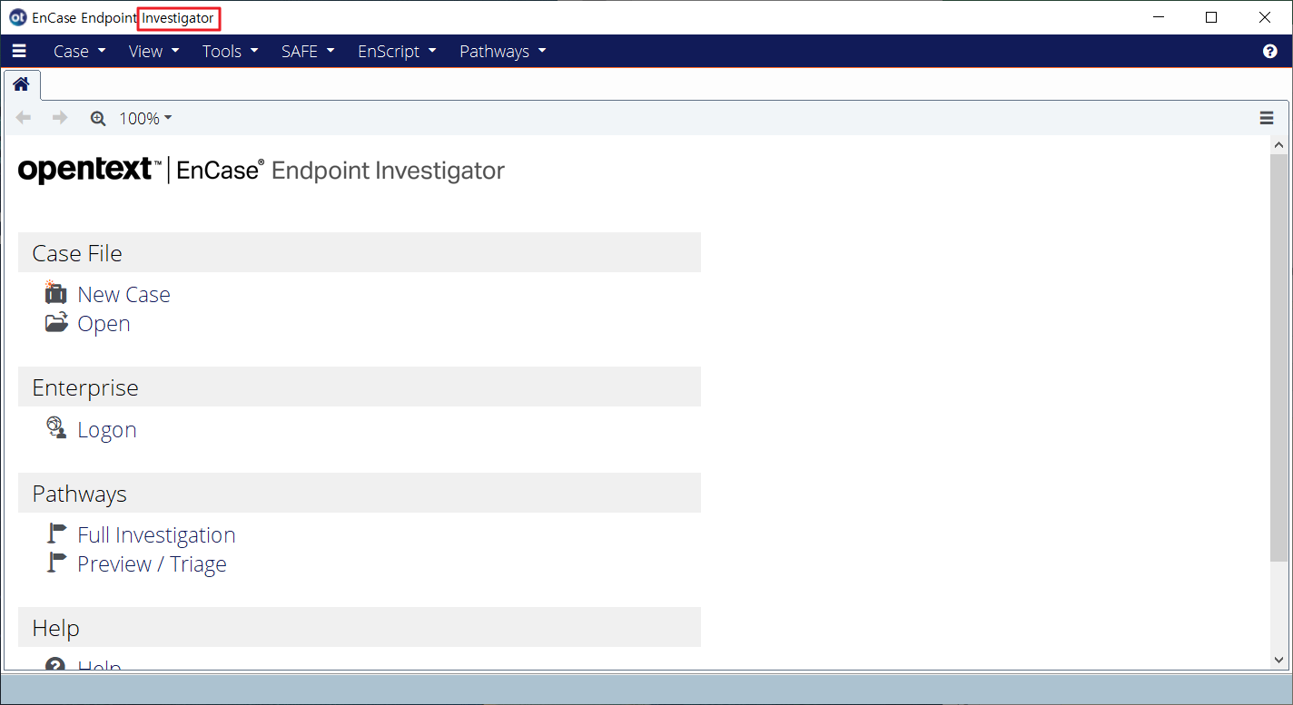
Task: Minimize the EnCase window
Action: 1159,17
